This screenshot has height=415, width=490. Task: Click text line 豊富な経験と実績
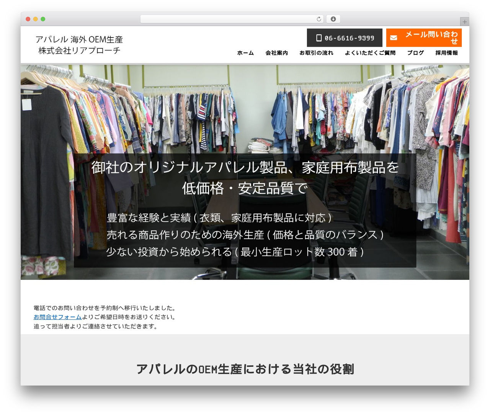click(x=219, y=218)
